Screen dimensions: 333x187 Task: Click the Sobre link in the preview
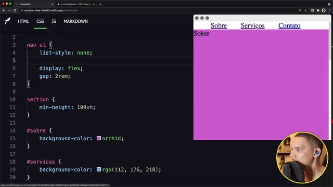[x=219, y=25]
